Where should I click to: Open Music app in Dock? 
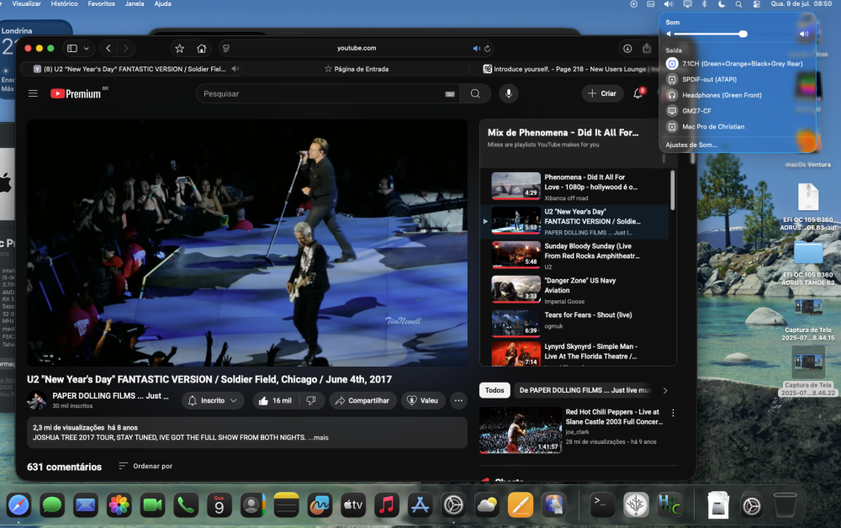pos(386,505)
